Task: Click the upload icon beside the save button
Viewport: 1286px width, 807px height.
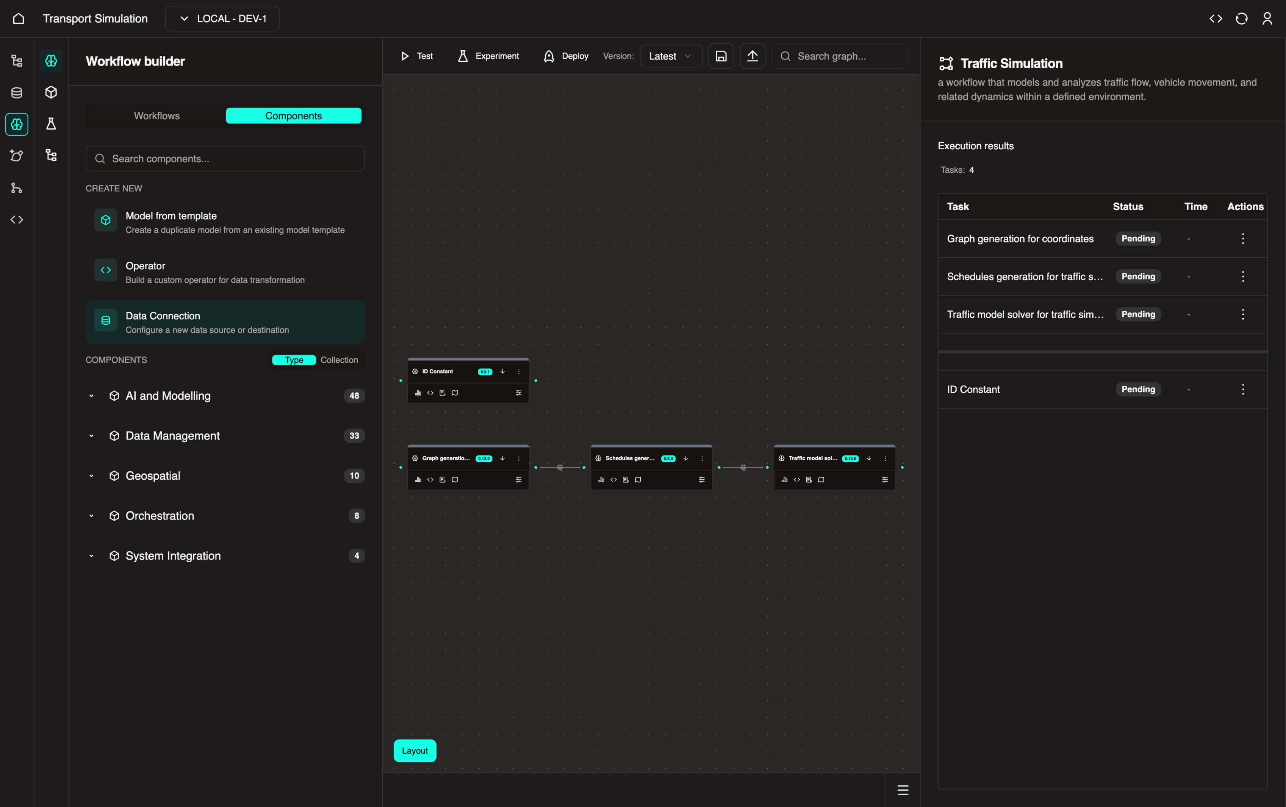Action: click(752, 56)
